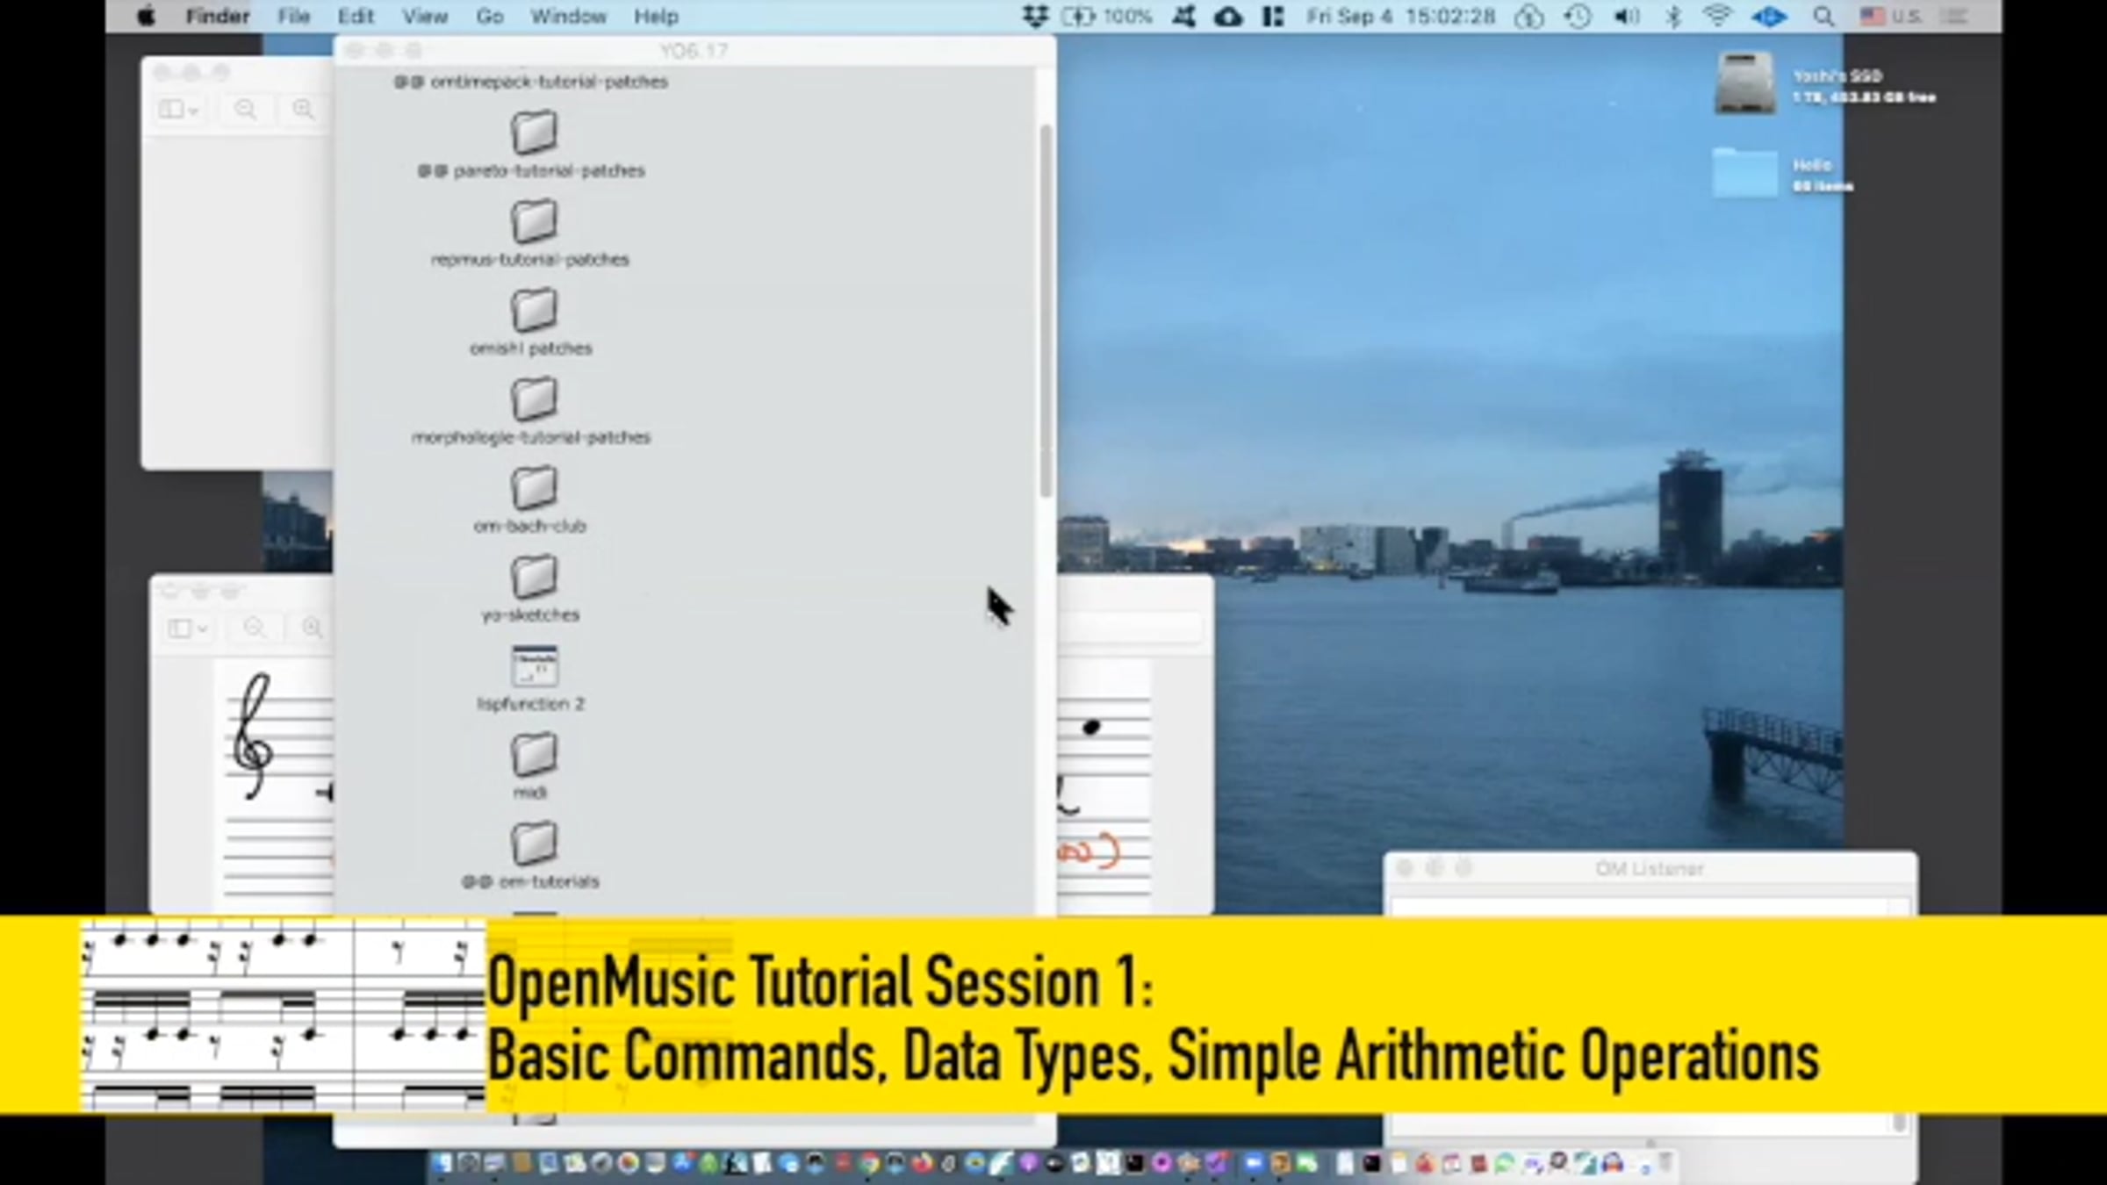2107x1185 pixels.
Task: Open the midi folder icon
Action: 534,755
